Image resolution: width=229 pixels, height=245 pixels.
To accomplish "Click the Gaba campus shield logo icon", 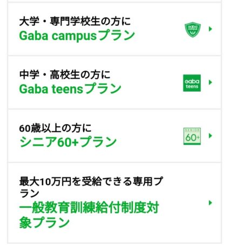I will tap(193, 30).
